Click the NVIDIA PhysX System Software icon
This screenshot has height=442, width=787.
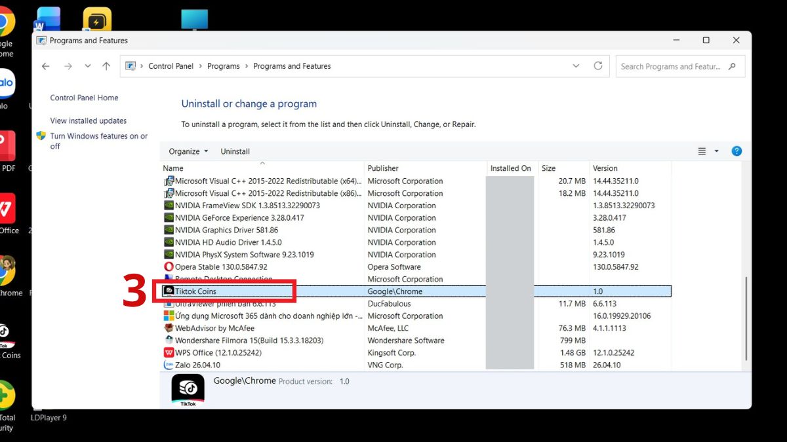coord(169,255)
